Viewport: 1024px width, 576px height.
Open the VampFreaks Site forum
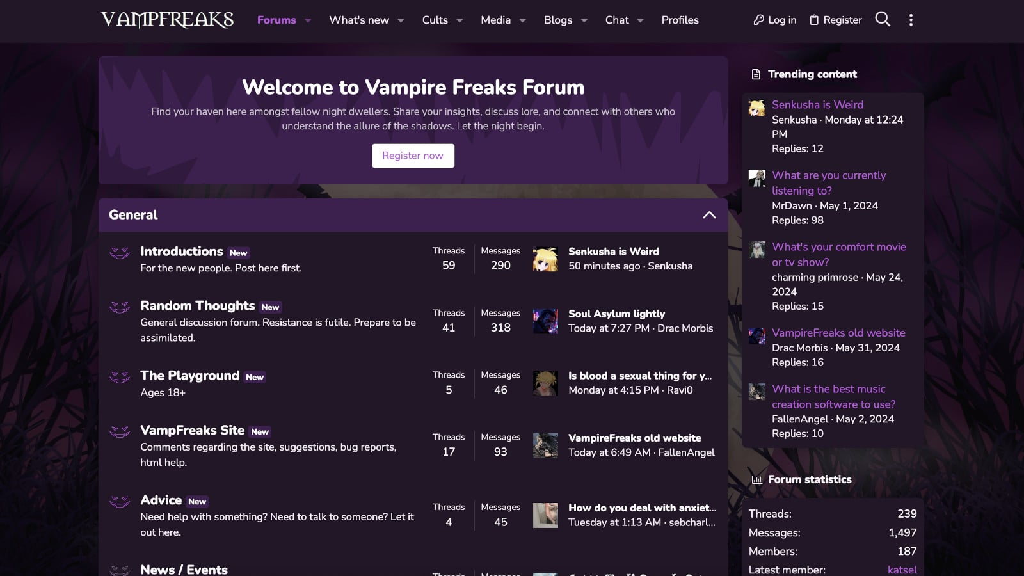[193, 430]
